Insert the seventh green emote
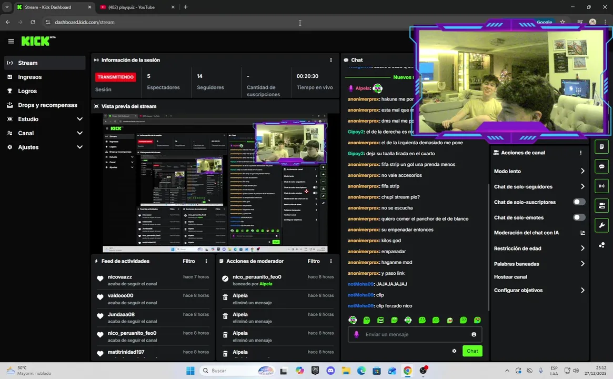 point(436,320)
